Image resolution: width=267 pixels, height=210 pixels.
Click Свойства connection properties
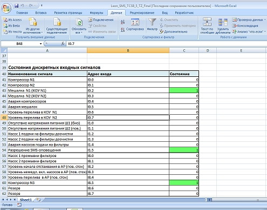[97, 26]
